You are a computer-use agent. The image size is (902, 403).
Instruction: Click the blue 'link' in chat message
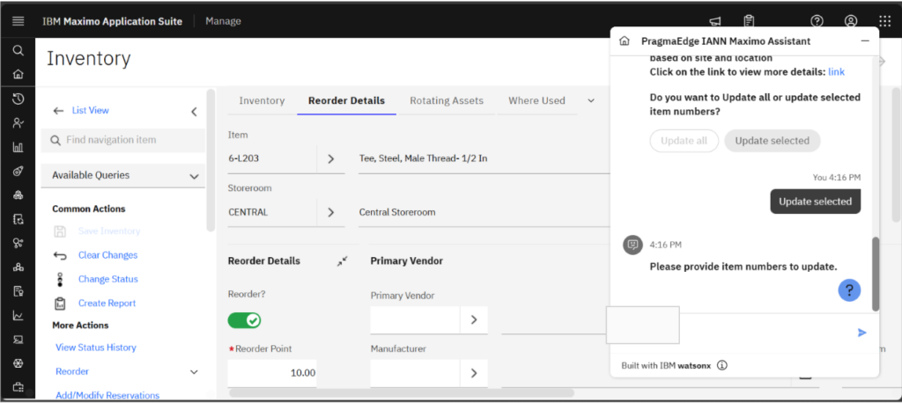point(837,72)
